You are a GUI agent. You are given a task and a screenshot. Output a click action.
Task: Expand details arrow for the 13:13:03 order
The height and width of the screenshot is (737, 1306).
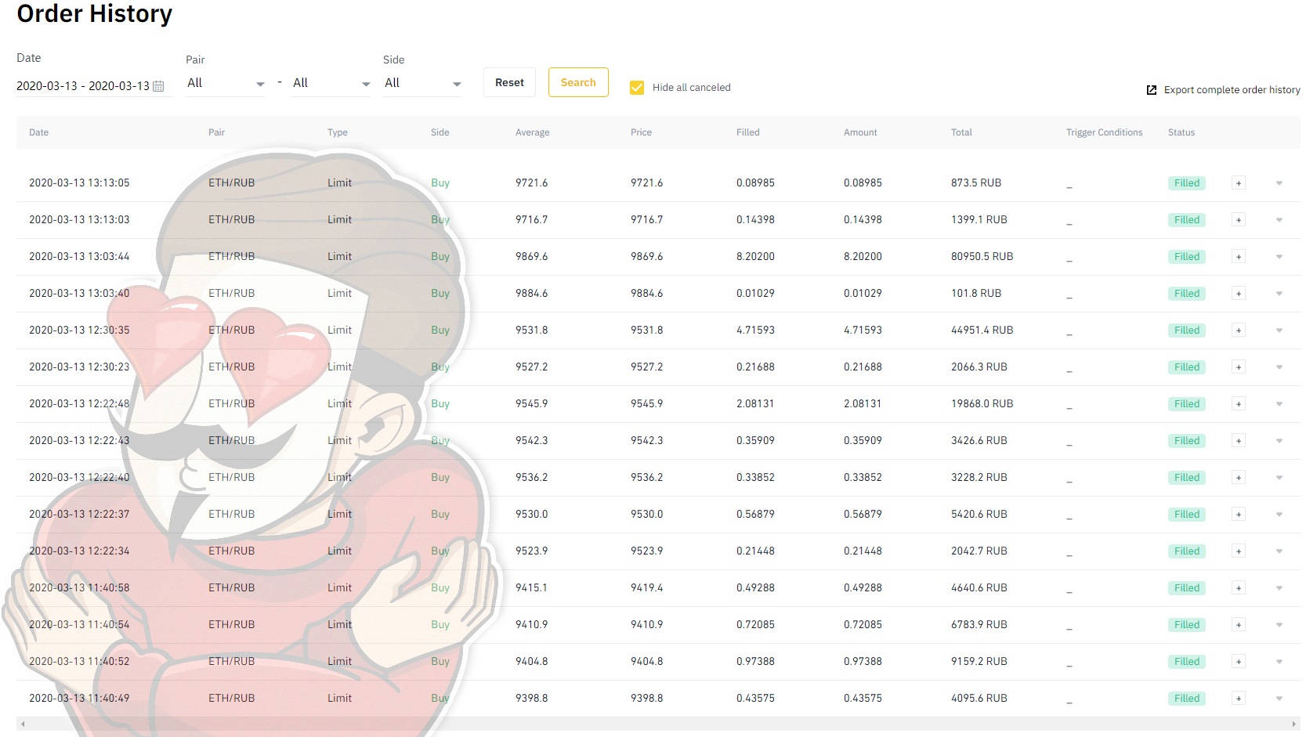coord(1279,220)
